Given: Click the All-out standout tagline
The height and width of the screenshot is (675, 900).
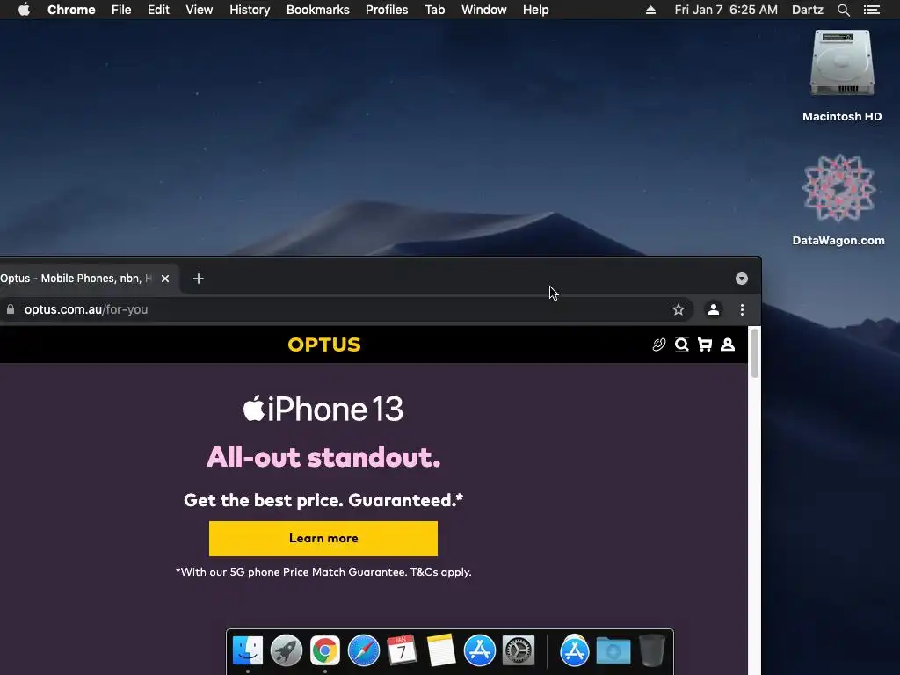Looking at the screenshot, I should pos(323,457).
